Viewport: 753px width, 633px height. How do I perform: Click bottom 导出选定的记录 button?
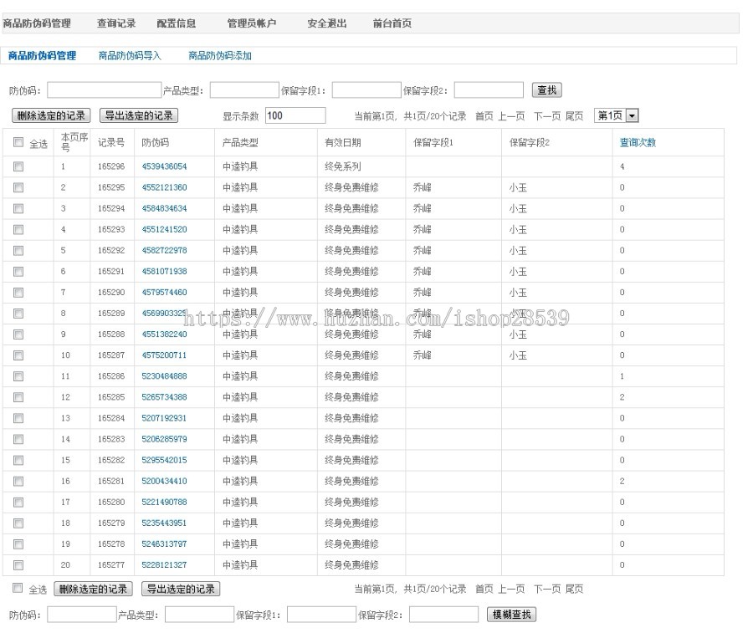pyautogui.click(x=181, y=589)
